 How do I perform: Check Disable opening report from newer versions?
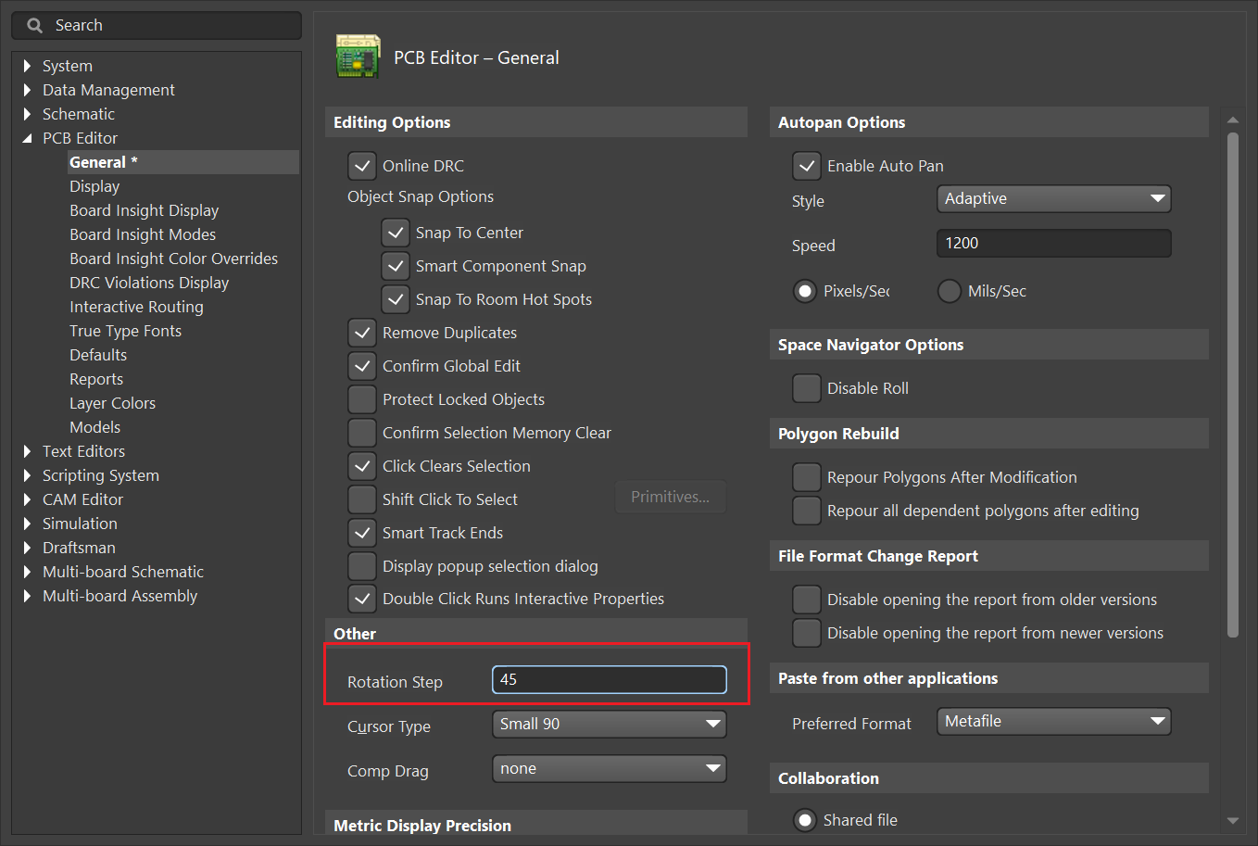806,633
